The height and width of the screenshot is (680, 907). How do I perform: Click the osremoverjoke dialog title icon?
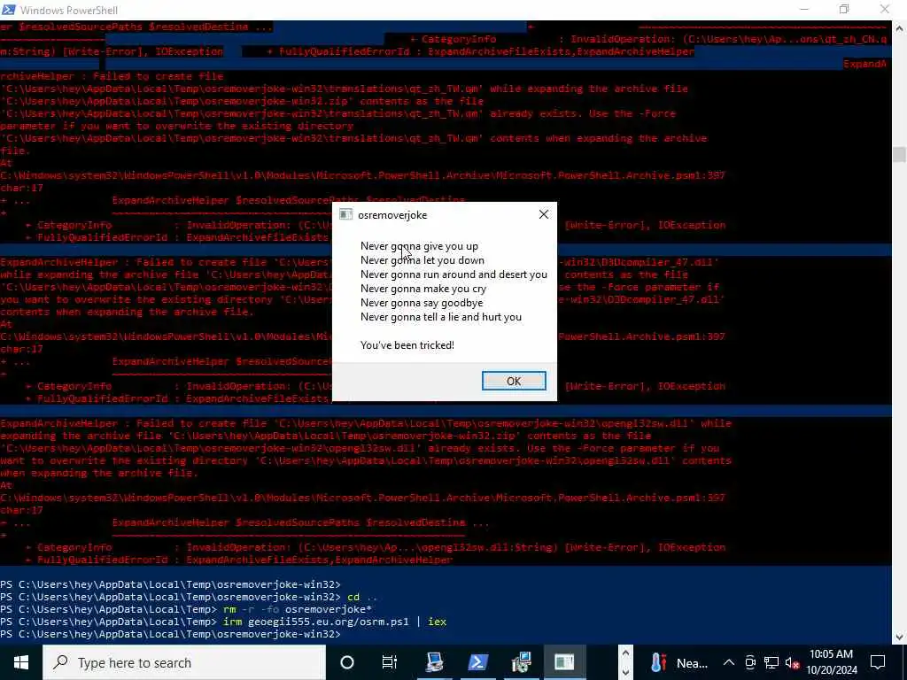346,214
